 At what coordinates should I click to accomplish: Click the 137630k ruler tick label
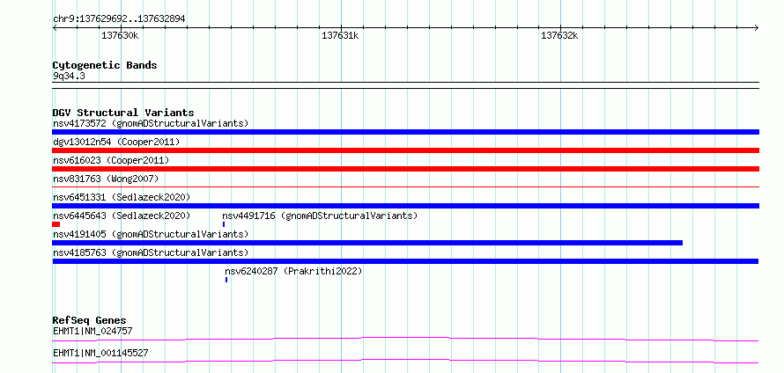coord(120,36)
